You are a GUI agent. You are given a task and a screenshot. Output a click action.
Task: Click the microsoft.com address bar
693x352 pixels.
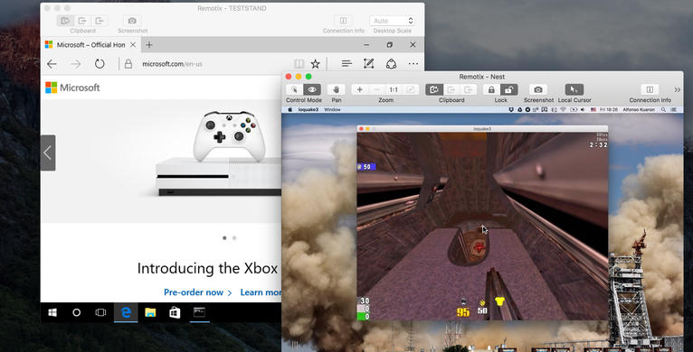[208, 64]
